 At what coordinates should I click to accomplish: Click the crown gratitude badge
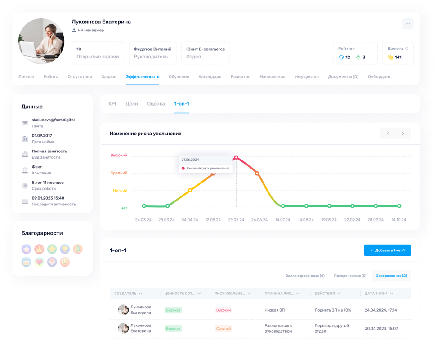tap(39, 249)
